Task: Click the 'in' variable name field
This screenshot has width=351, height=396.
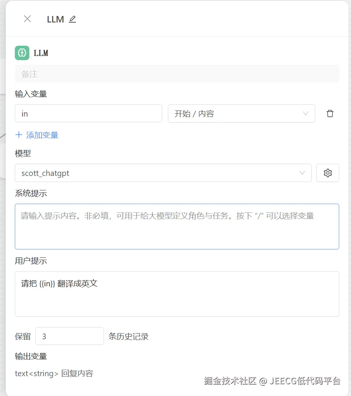Action: (x=88, y=113)
